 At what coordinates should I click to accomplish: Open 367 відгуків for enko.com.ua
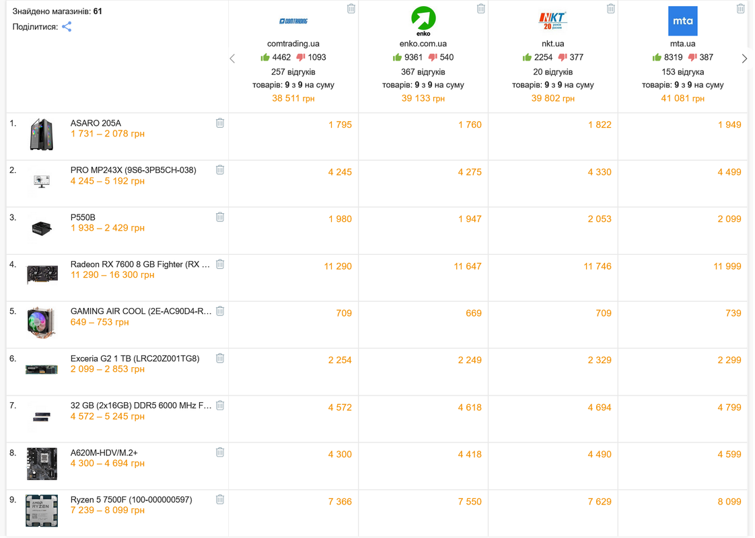point(423,72)
